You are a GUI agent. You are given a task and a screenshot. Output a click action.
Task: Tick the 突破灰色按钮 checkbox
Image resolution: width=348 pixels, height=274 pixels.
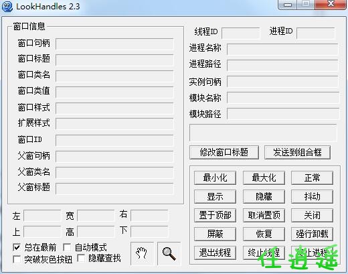[17, 259]
